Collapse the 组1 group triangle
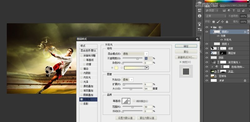This screenshot has width=250, height=122. click(x=211, y=27)
